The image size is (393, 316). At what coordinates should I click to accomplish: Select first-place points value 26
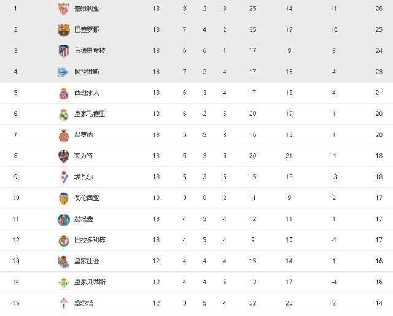pyautogui.click(x=379, y=9)
